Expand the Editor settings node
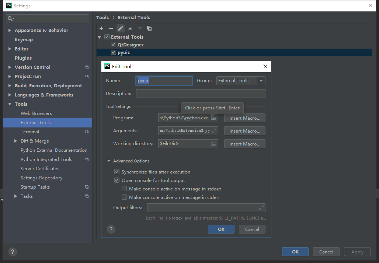Image resolution: width=379 pixels, height=263 pixels. pos(10,49)
